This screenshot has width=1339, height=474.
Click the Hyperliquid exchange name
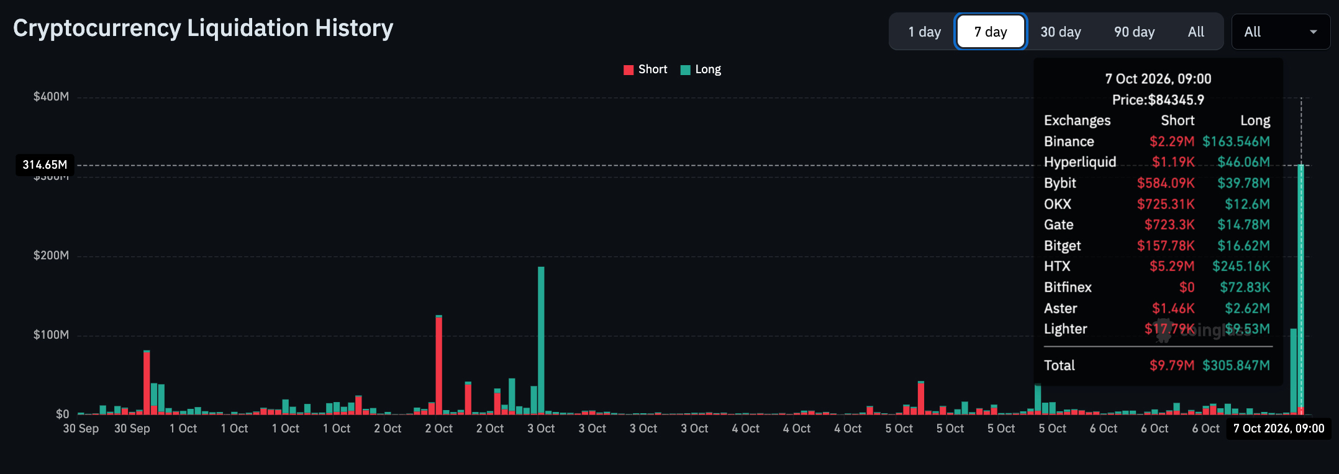coord(1080,162)
